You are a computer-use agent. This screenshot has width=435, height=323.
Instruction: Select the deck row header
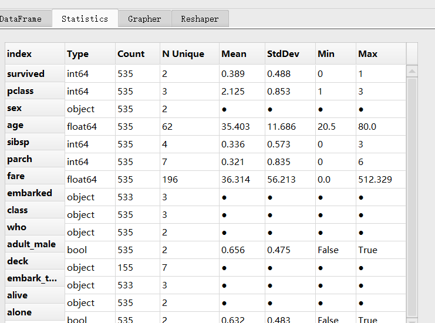(x=35, y=261)
